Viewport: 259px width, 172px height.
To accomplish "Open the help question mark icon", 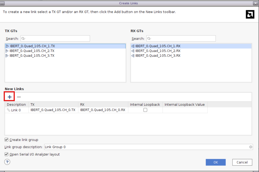I will click(x=7, y=162).
